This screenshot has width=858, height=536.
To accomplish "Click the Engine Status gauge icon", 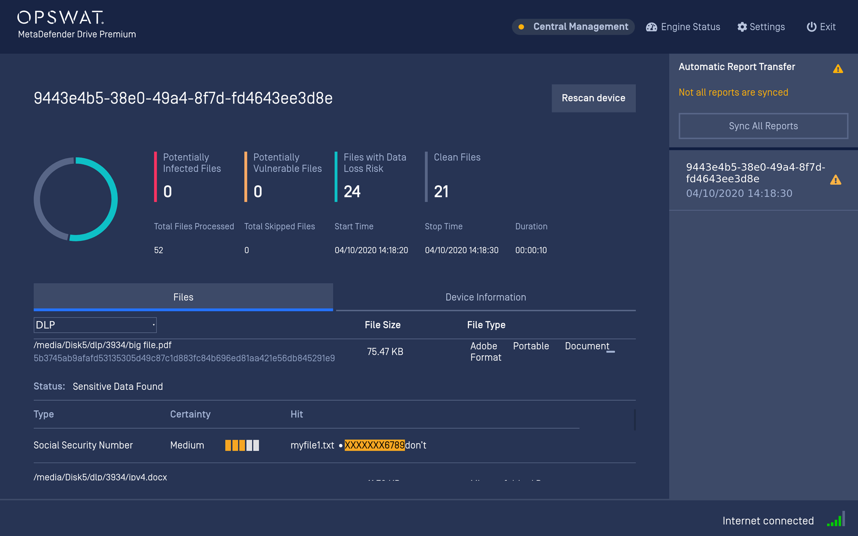I will click(651, 27).
